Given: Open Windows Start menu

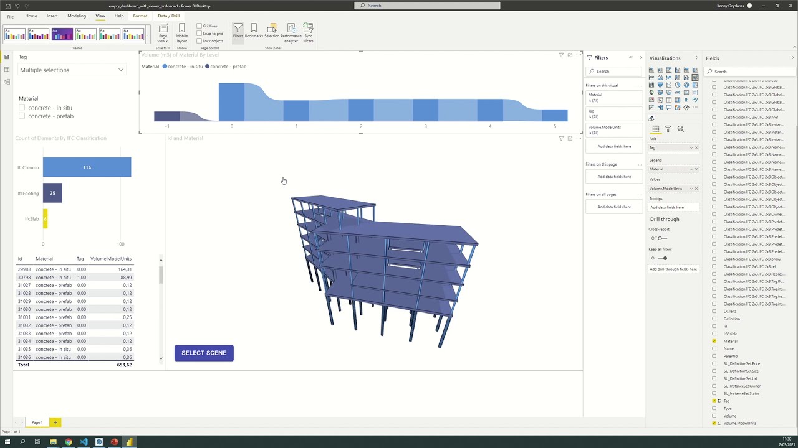Looking at the screenshot, I should click(x=7, y=442).
